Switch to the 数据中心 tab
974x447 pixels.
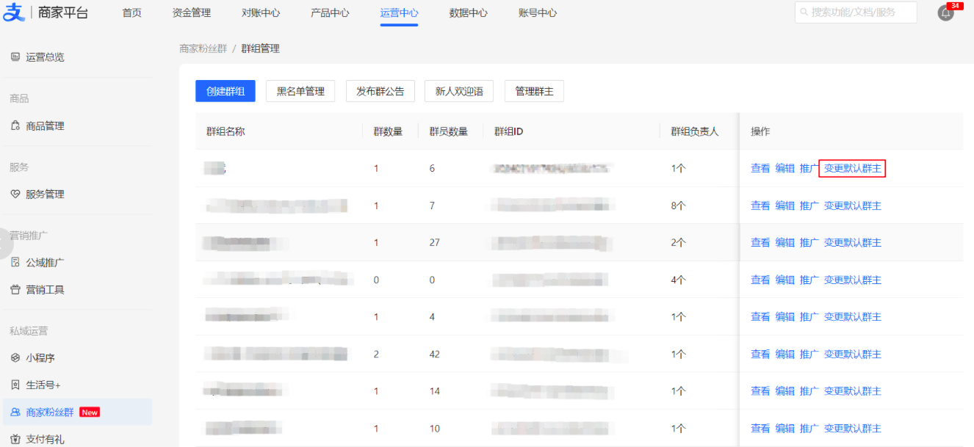tap(468, 13)
